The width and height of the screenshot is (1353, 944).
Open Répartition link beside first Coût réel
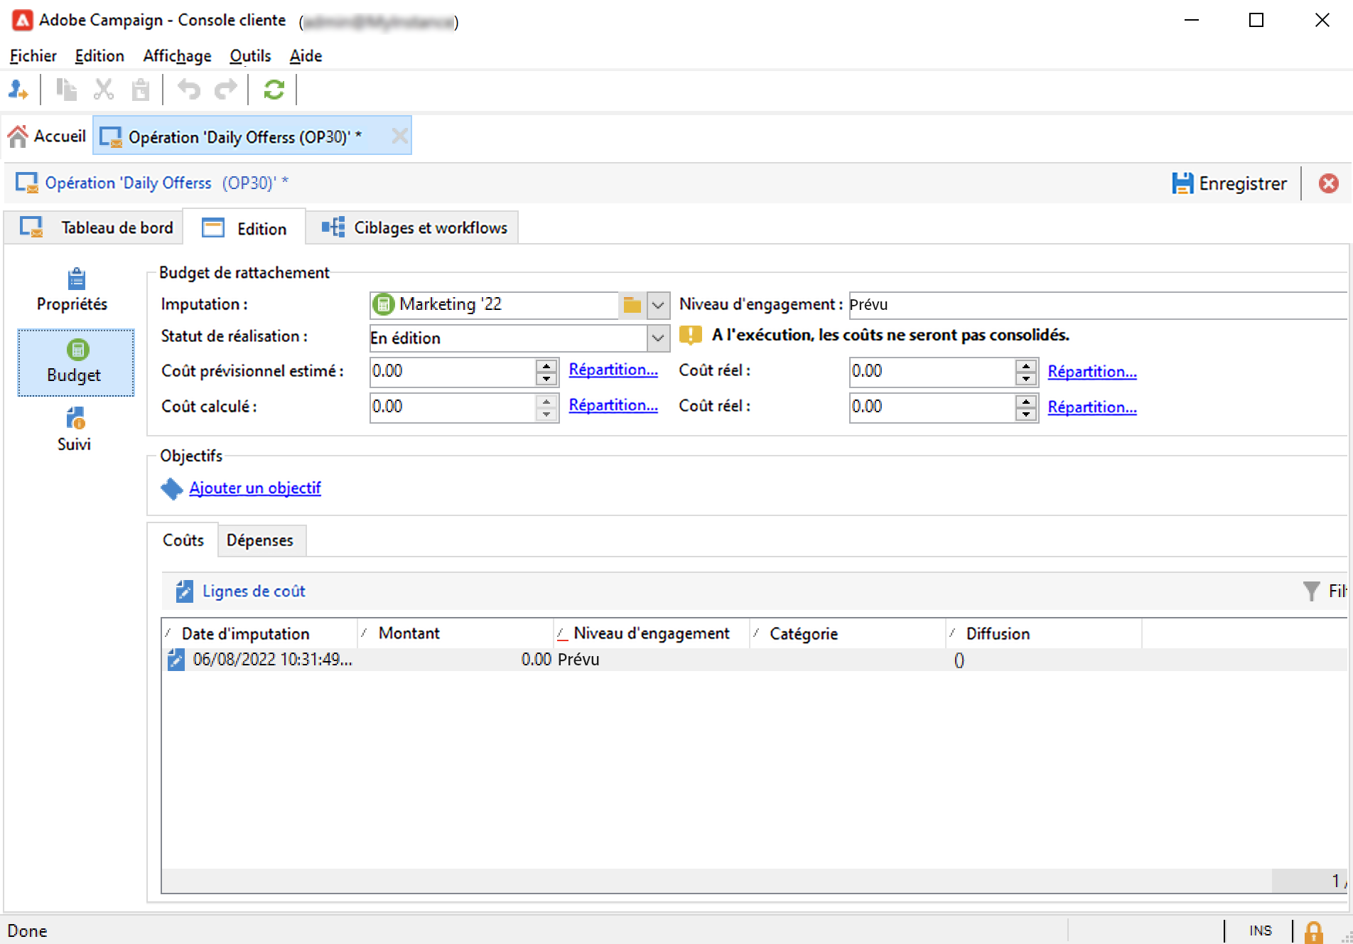[x=1092, y=371]
